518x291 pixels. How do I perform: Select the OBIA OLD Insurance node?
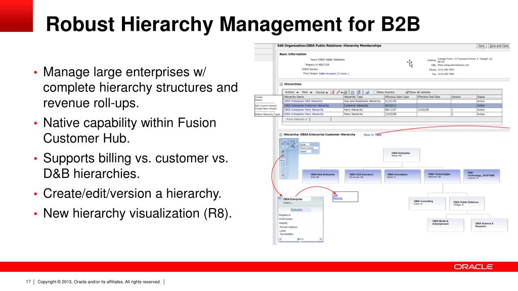(363, 176)
